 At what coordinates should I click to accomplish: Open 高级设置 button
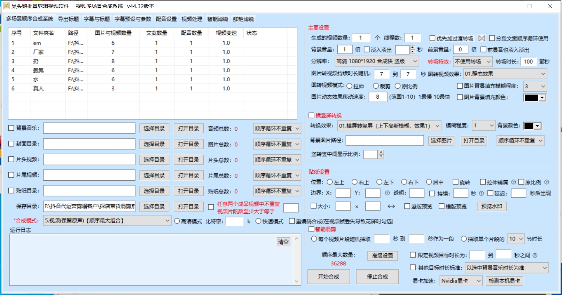382,256
